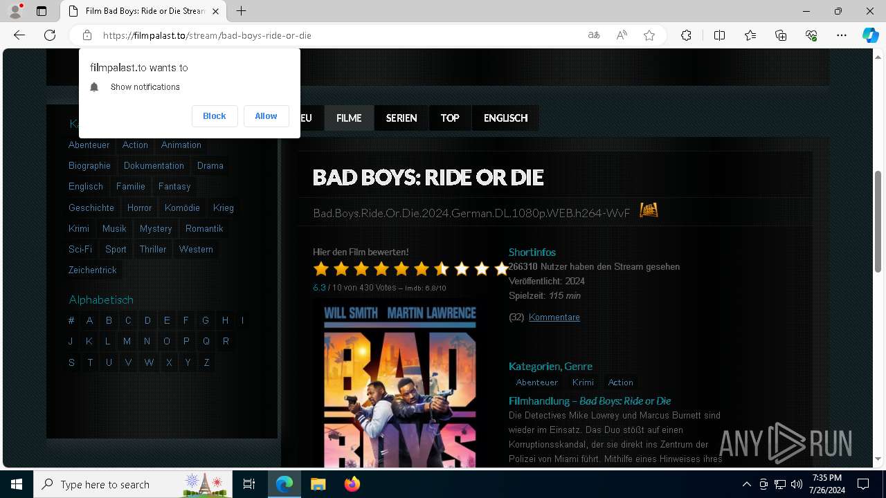
Task: Open Edge Settings and more menu
Action: tap(842, 35)
